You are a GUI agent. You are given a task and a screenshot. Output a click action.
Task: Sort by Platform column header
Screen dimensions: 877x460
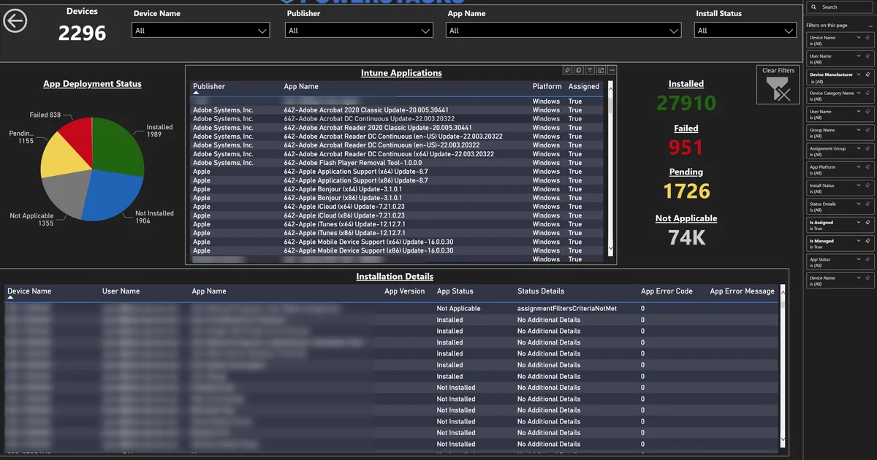click(547, 86)
